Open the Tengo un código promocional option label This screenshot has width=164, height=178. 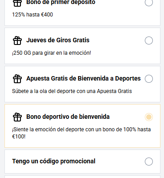tap(53, 162)
